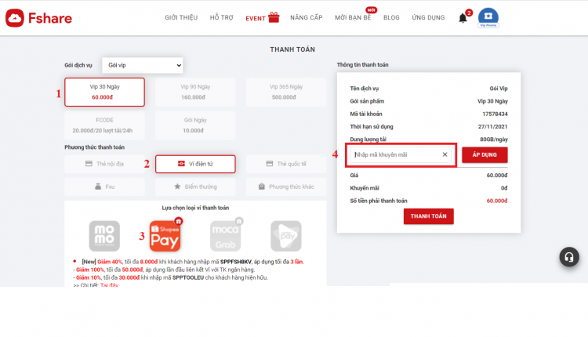Click the red total amount 60.000đ
Viewport: 588px width, 337px height.
point(497,201)
